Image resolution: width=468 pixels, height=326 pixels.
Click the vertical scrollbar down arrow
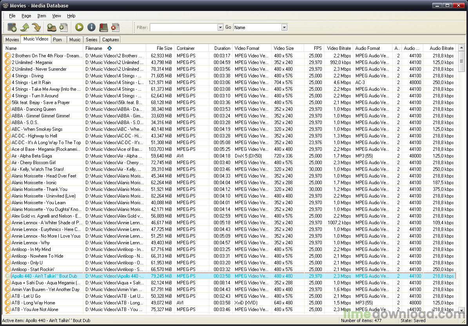tap(461, 310)
